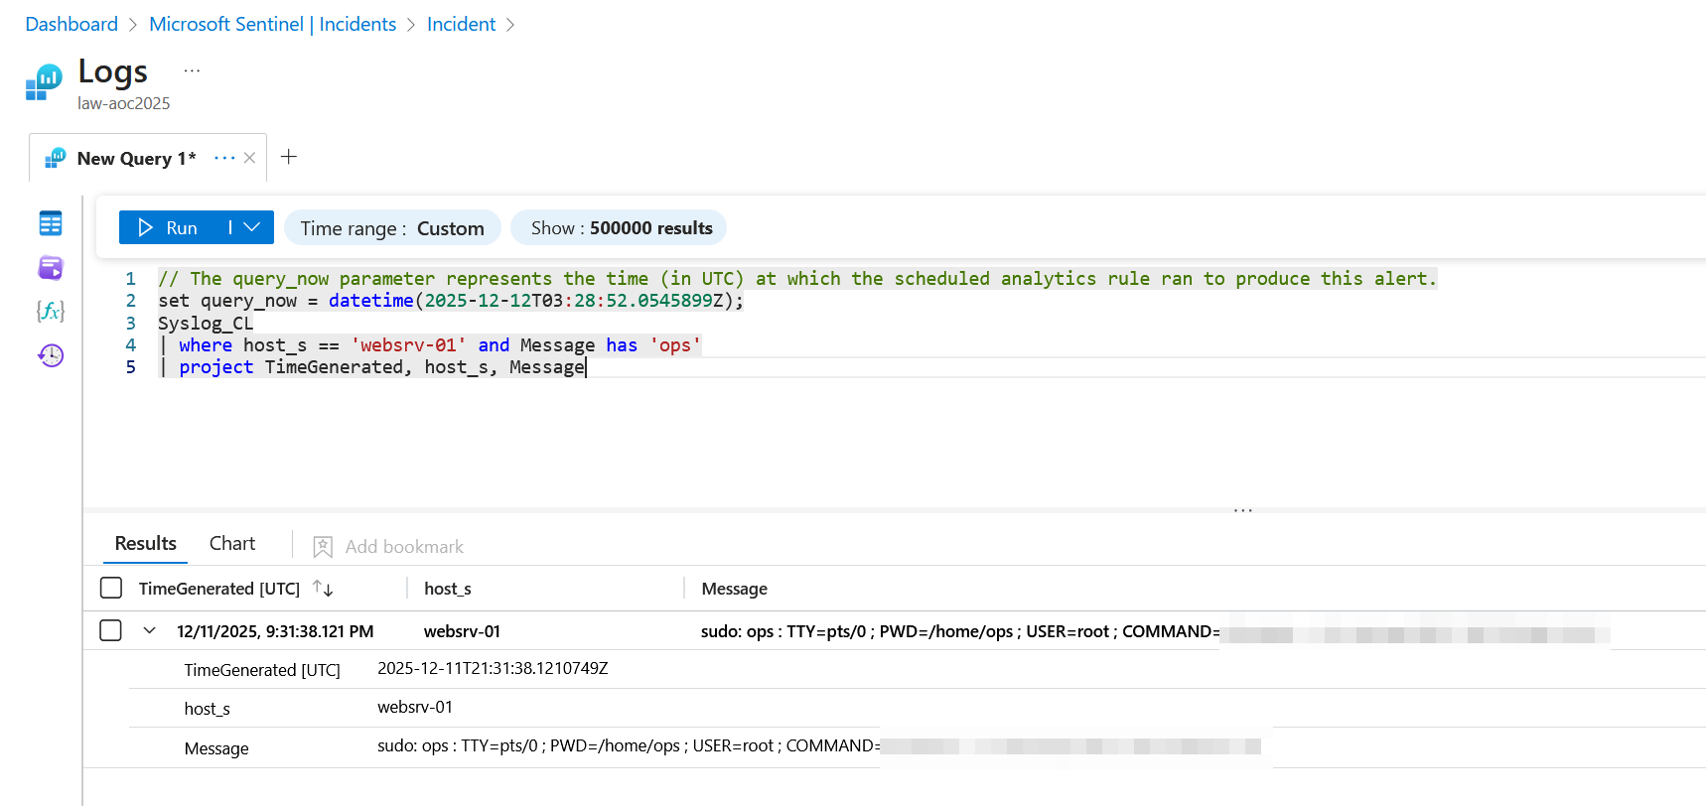The height and width of the screenshot is (806, 1706).
Task: Switch to the Results tab
Action: click(145, 543)
